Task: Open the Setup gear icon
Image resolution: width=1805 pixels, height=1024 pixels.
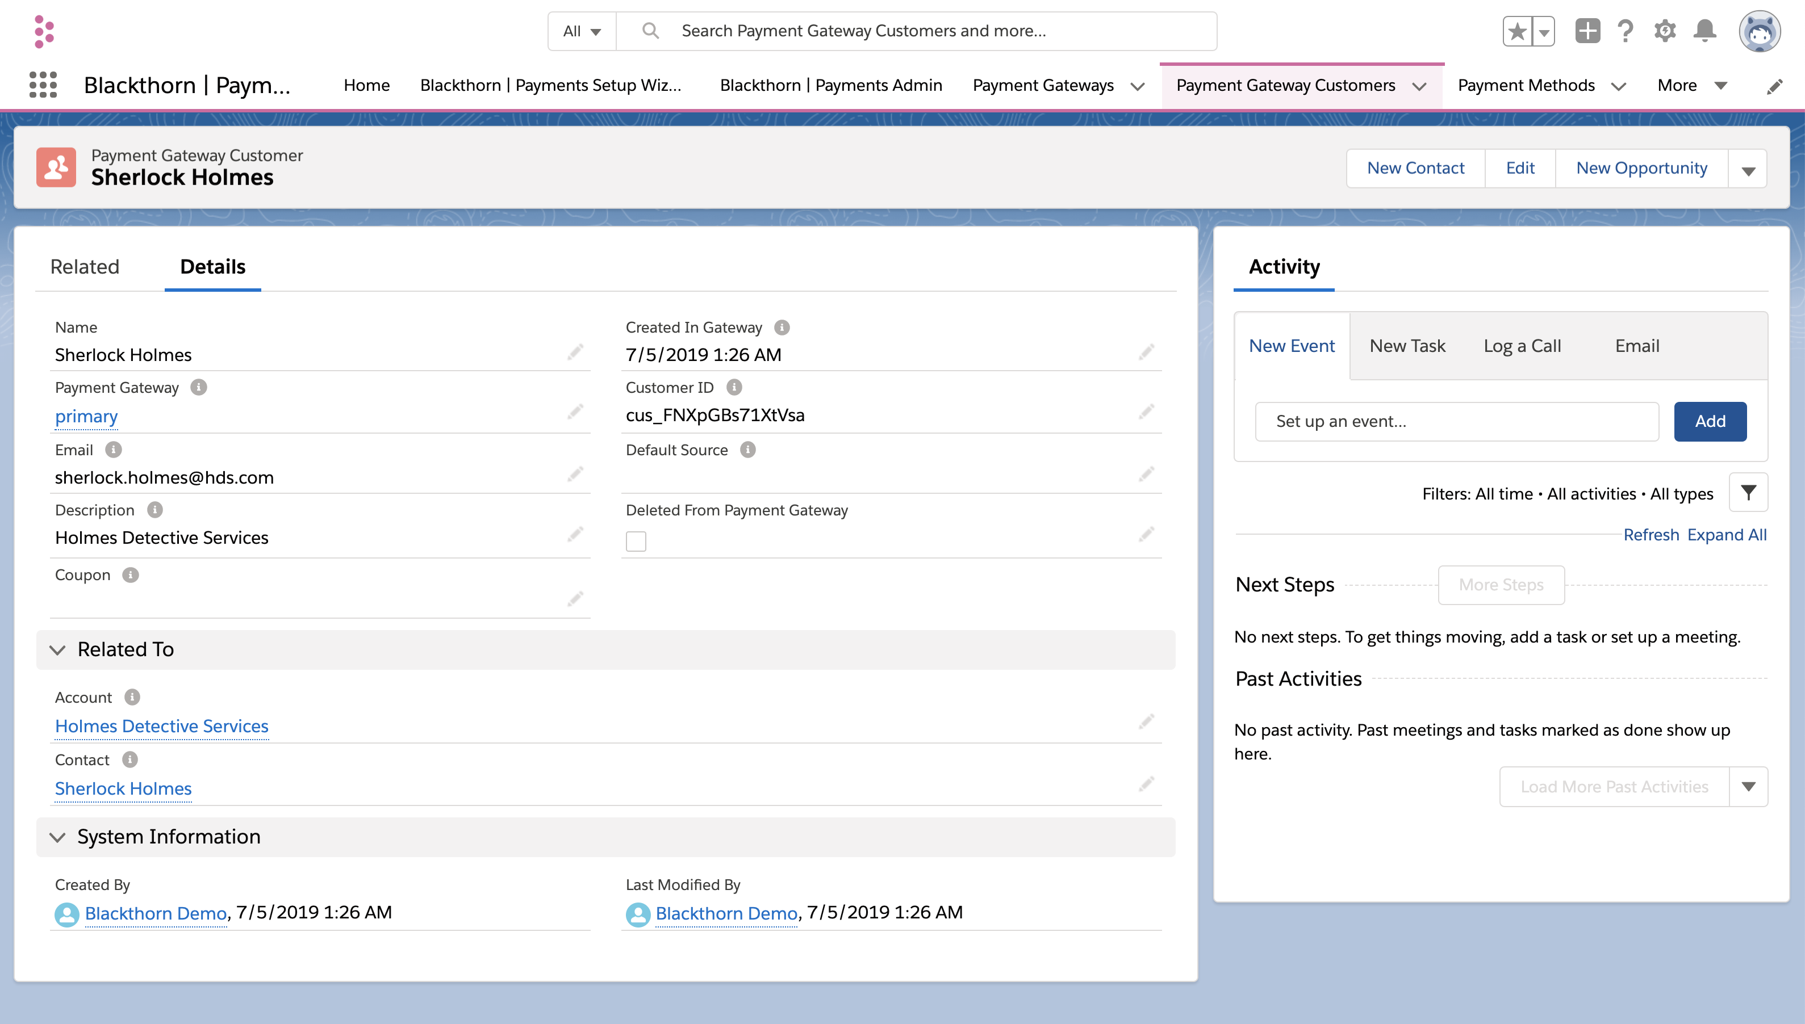Action: 1665,31
